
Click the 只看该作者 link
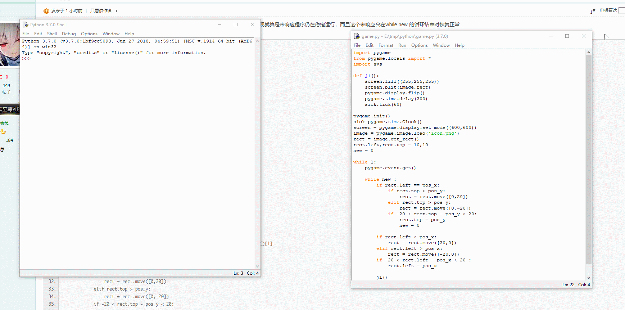(x=101, y=11)
